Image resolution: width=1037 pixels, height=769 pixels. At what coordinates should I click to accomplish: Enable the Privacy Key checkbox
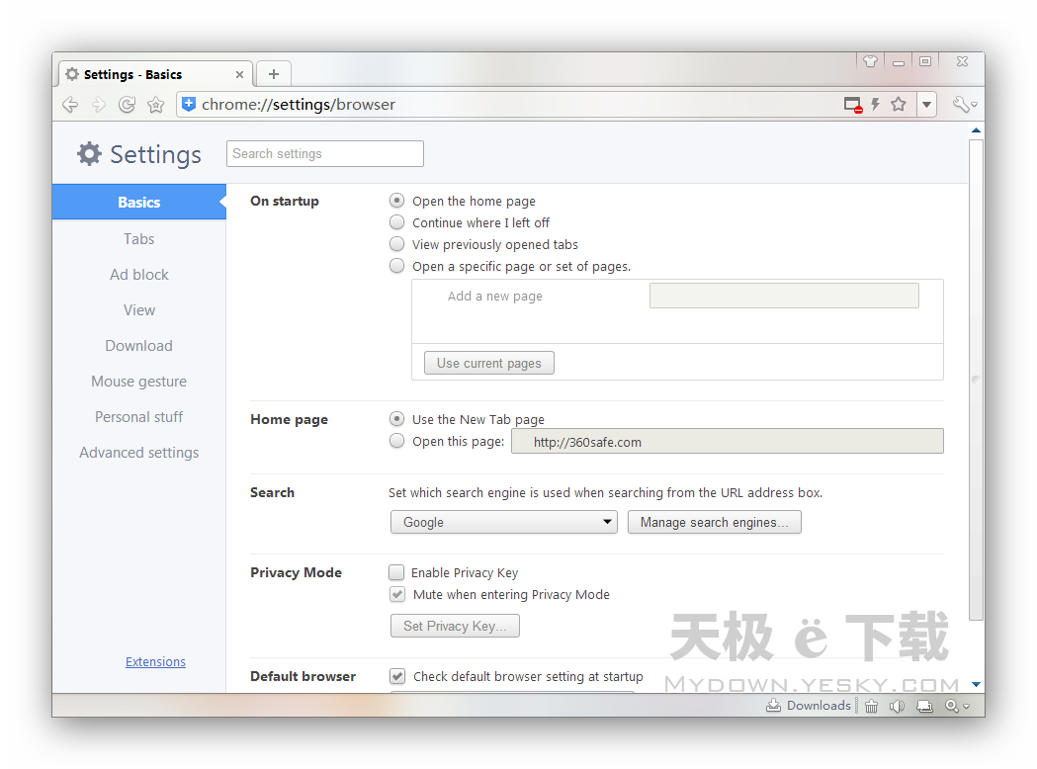396,572
